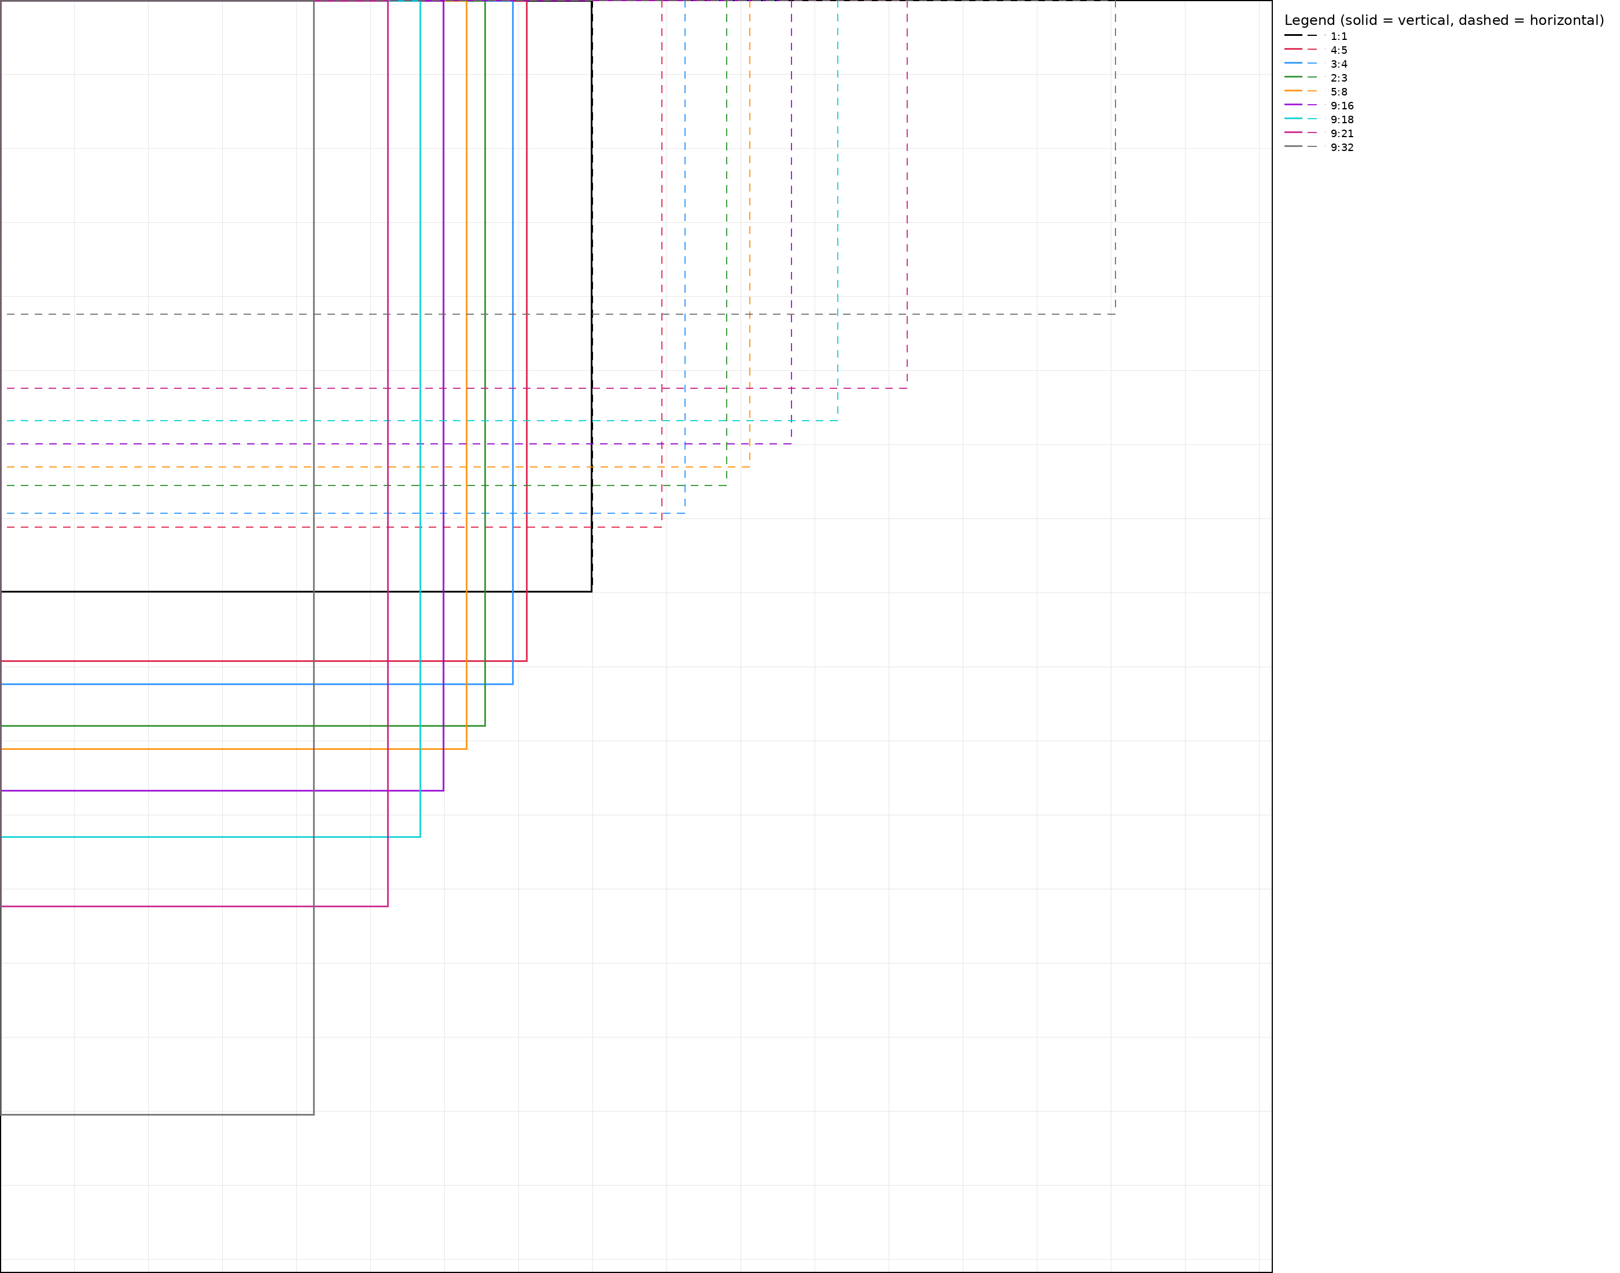1620x1273 pixels.
Task: Click the 1:1 legend label
Action: (1338, 36)
